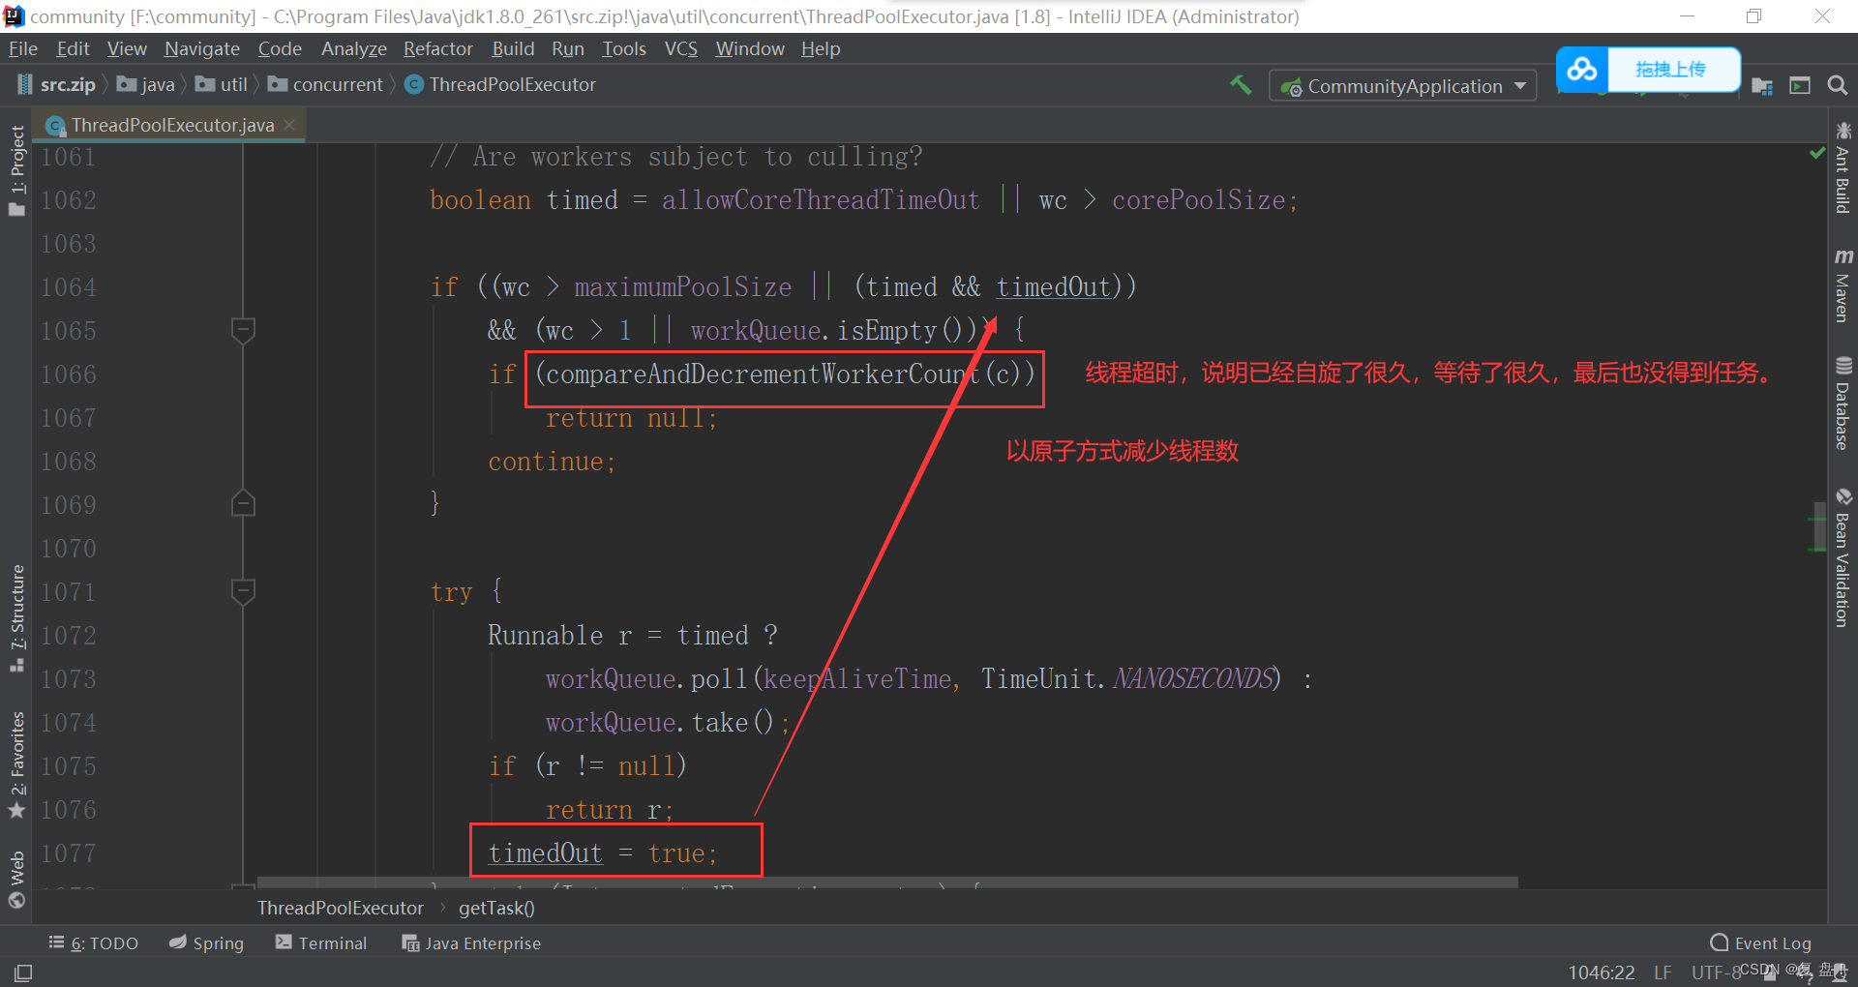Viewport: 1858px width, 987px height.
Task: Click corePoolSize on line 1062
Action: pyautogui.click(x=1199, y=200)
